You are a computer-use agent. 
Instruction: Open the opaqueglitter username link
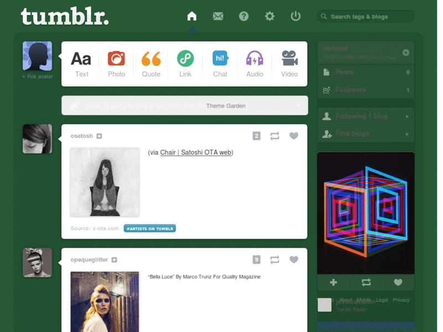coord(89,260)
